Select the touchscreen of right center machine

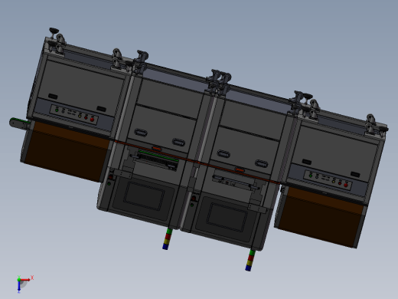click(x=227, y=218)
